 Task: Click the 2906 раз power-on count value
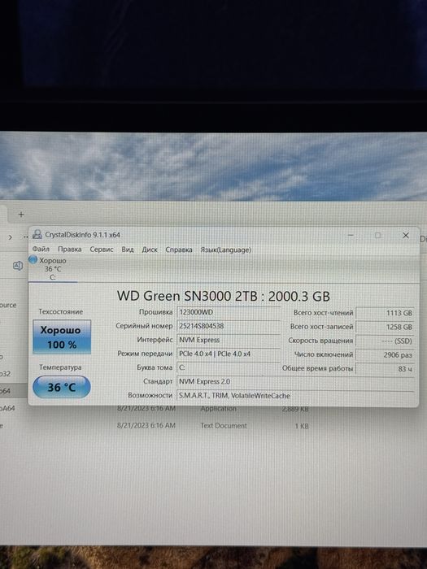[385, 355]
